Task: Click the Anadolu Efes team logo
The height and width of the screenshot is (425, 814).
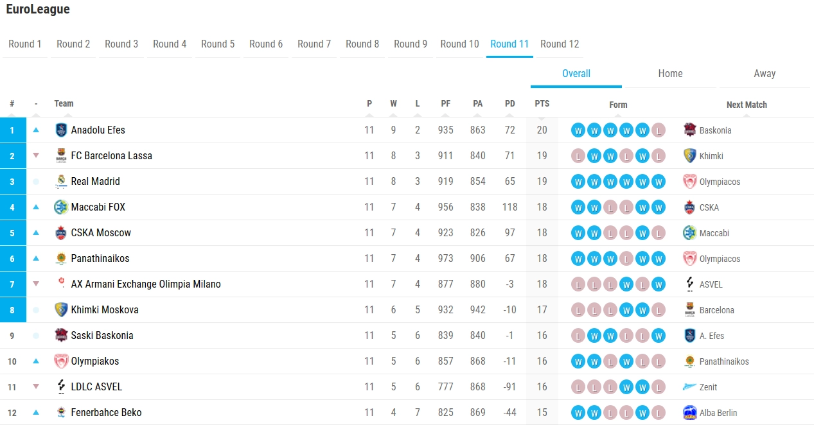Action: pos(61,130)
